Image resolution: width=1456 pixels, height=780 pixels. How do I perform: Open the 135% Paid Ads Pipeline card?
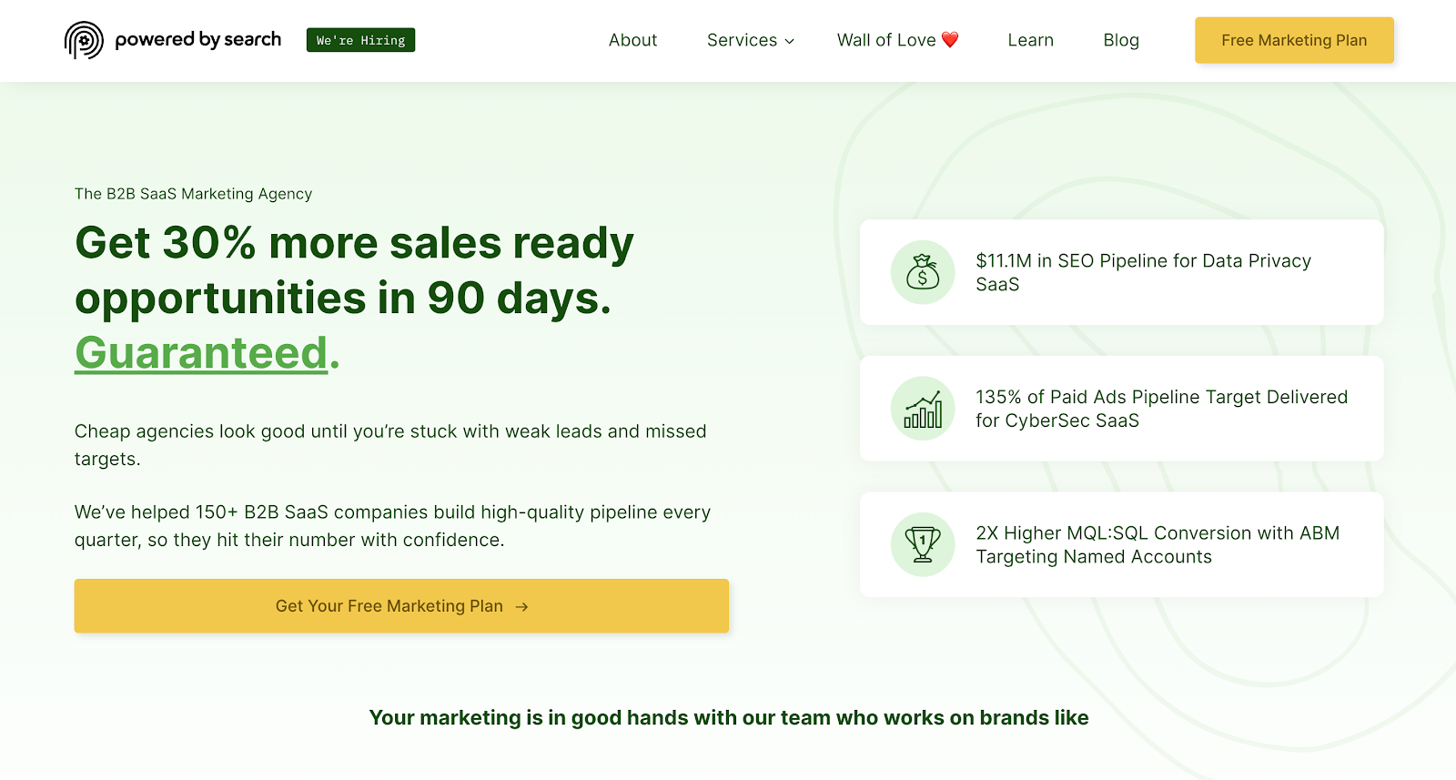click(1121, 409)
